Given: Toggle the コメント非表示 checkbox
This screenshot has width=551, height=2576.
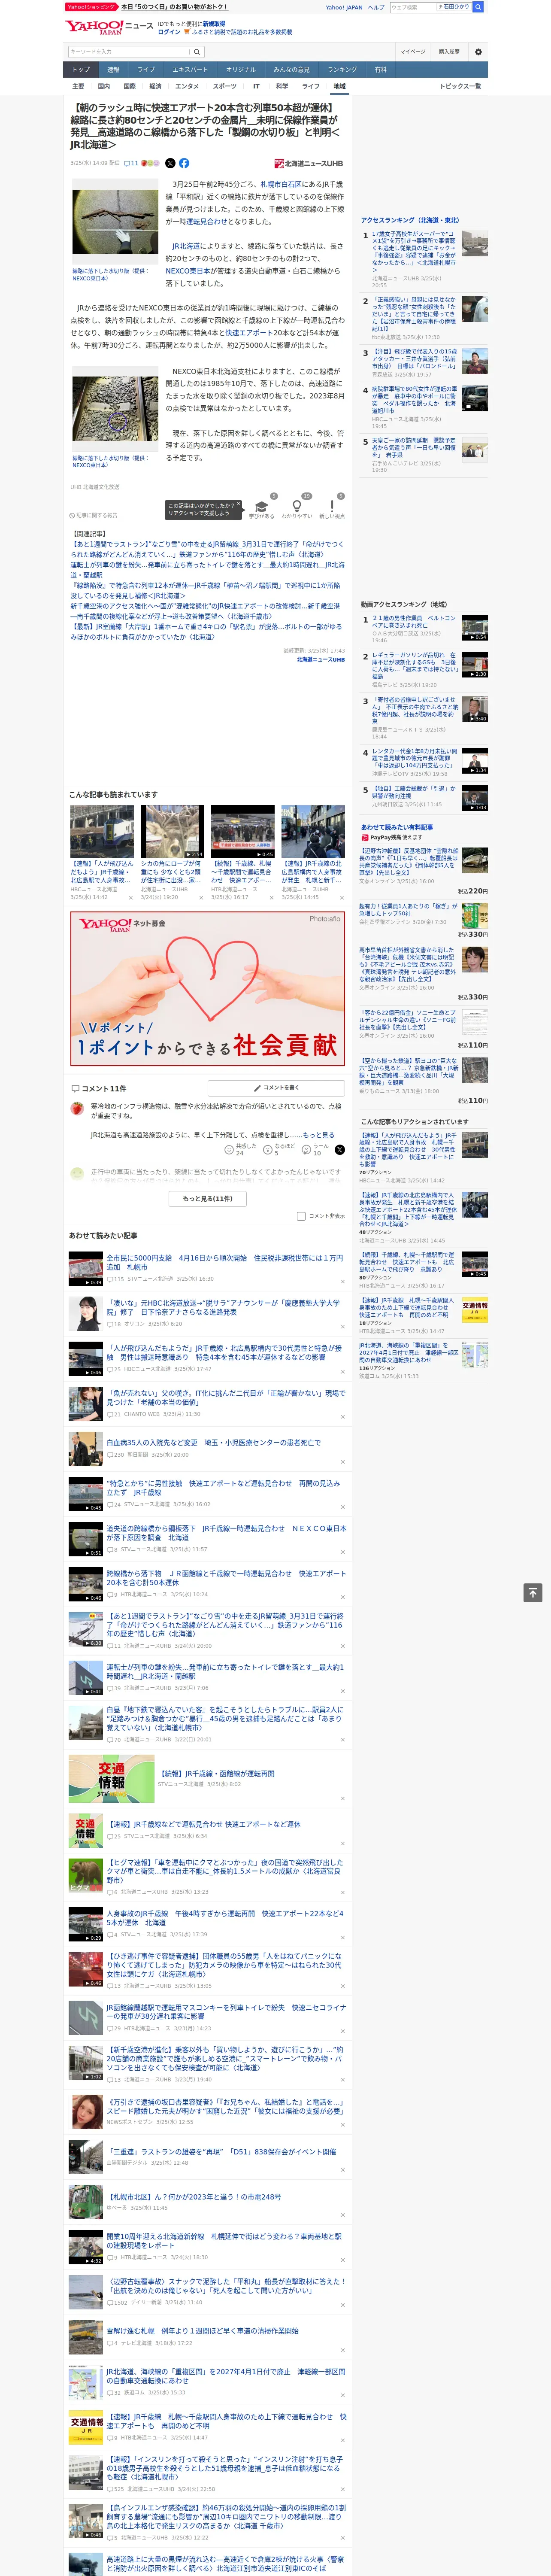Looking at the screenshot, I should tap(301, 1216).
